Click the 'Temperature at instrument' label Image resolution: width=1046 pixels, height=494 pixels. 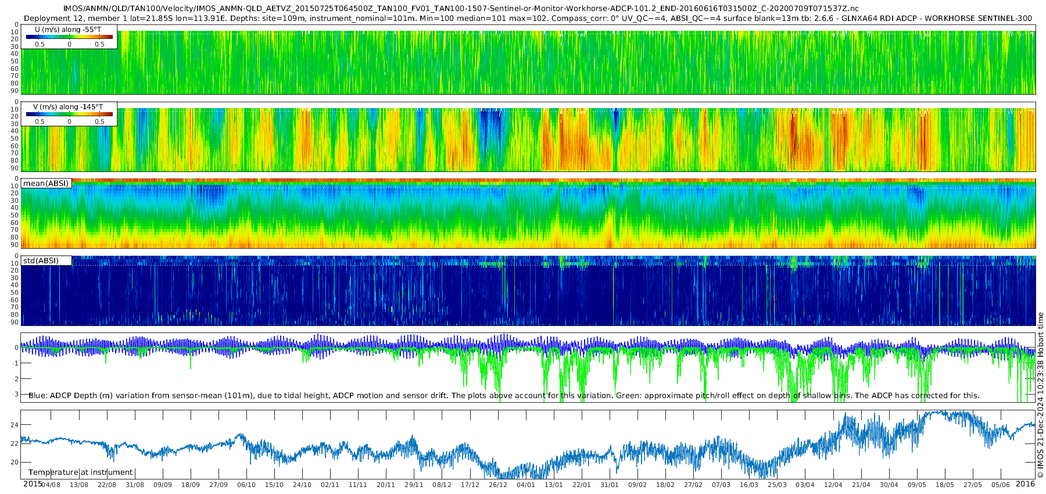click(x=81, y=472)
